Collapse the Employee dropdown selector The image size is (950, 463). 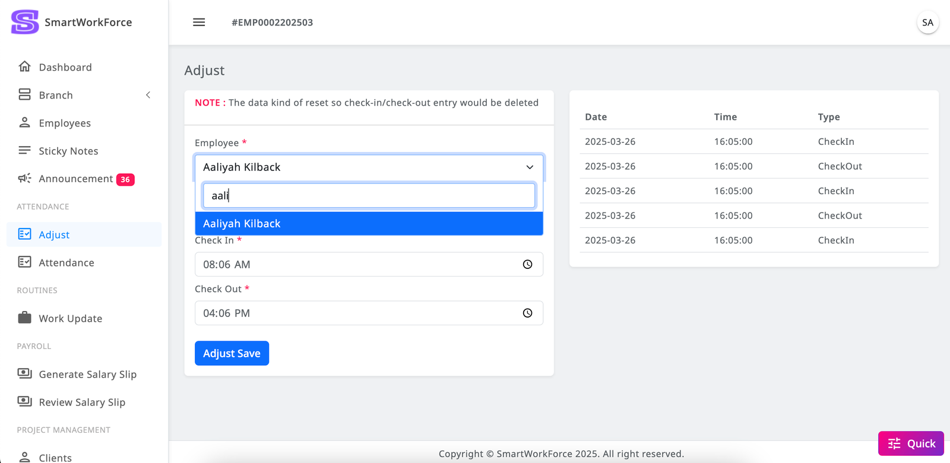tap(530, 167)
